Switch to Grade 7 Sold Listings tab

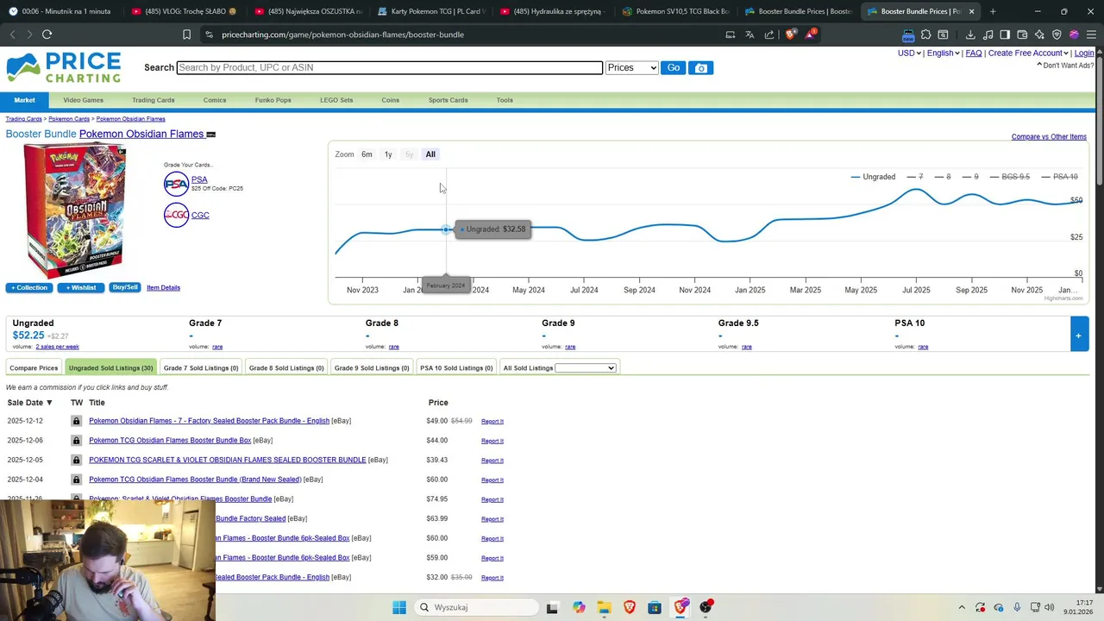pos(201,368)
